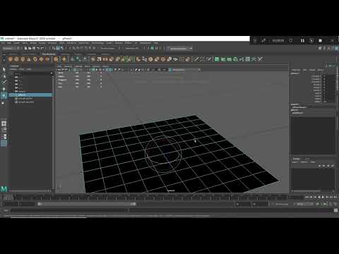Select defaultLightSet in the Outliner

pyautogui.click(x=25, y=99)
